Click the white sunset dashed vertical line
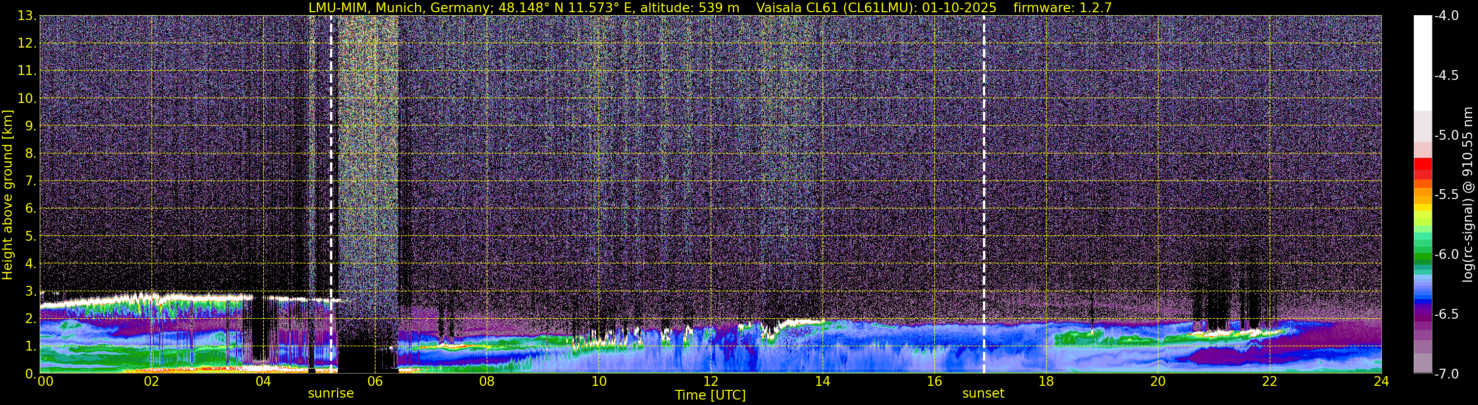 [x=984, y=194]
